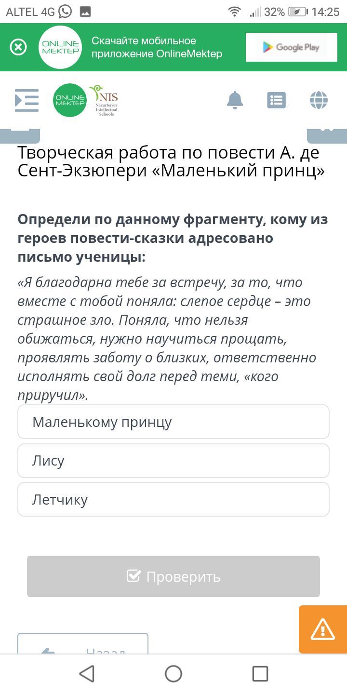Open notifications bell icon

235,100
